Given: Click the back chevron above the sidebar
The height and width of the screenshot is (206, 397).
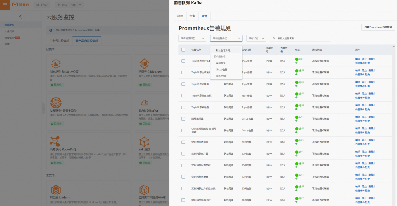Looking at the screenshot, I should (x=21, y=16).
